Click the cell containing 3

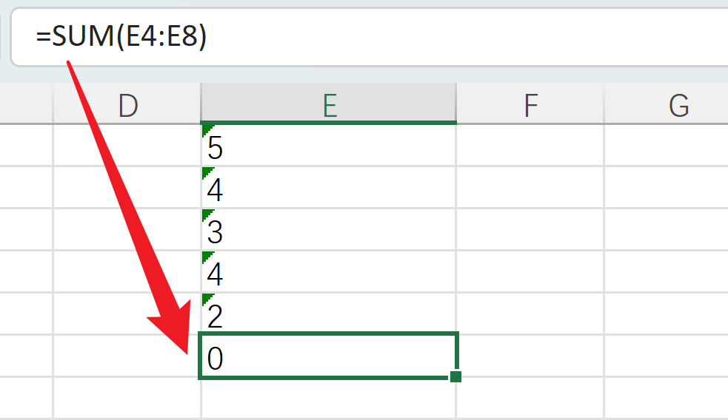pyautogui.click(x=329, y=231)
